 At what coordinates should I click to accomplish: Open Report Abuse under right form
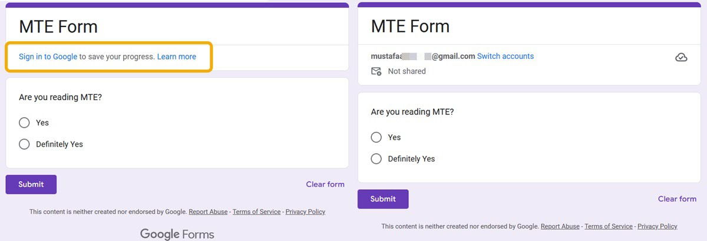[x=560, y=226]
